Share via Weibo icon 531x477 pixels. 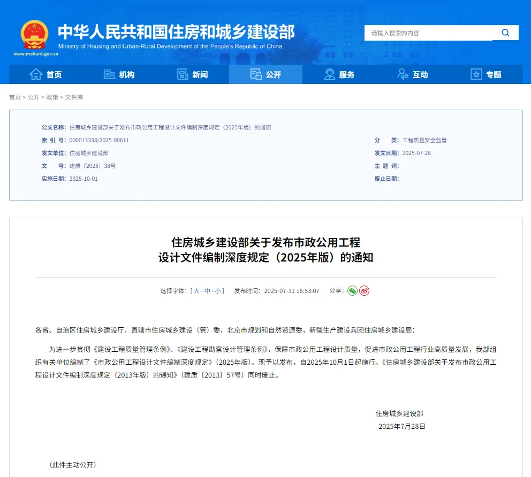coord(365,291)
